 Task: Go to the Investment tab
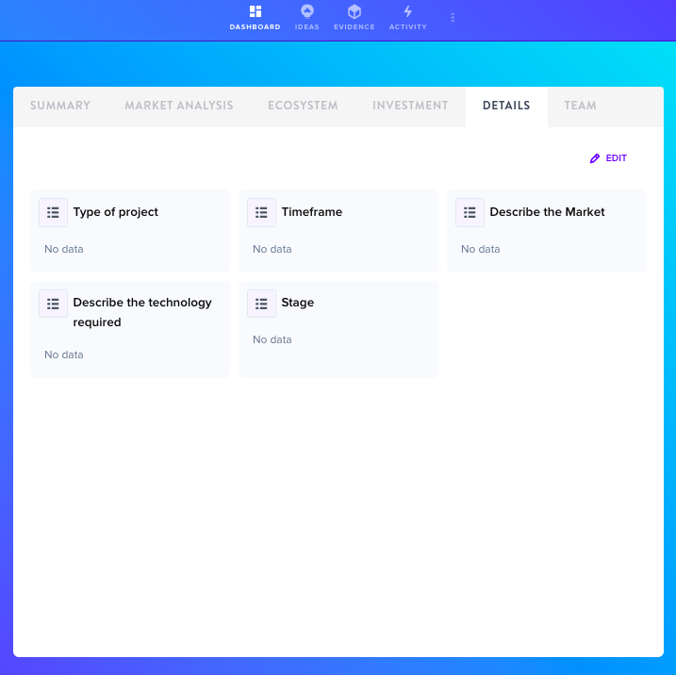[410, 106]
